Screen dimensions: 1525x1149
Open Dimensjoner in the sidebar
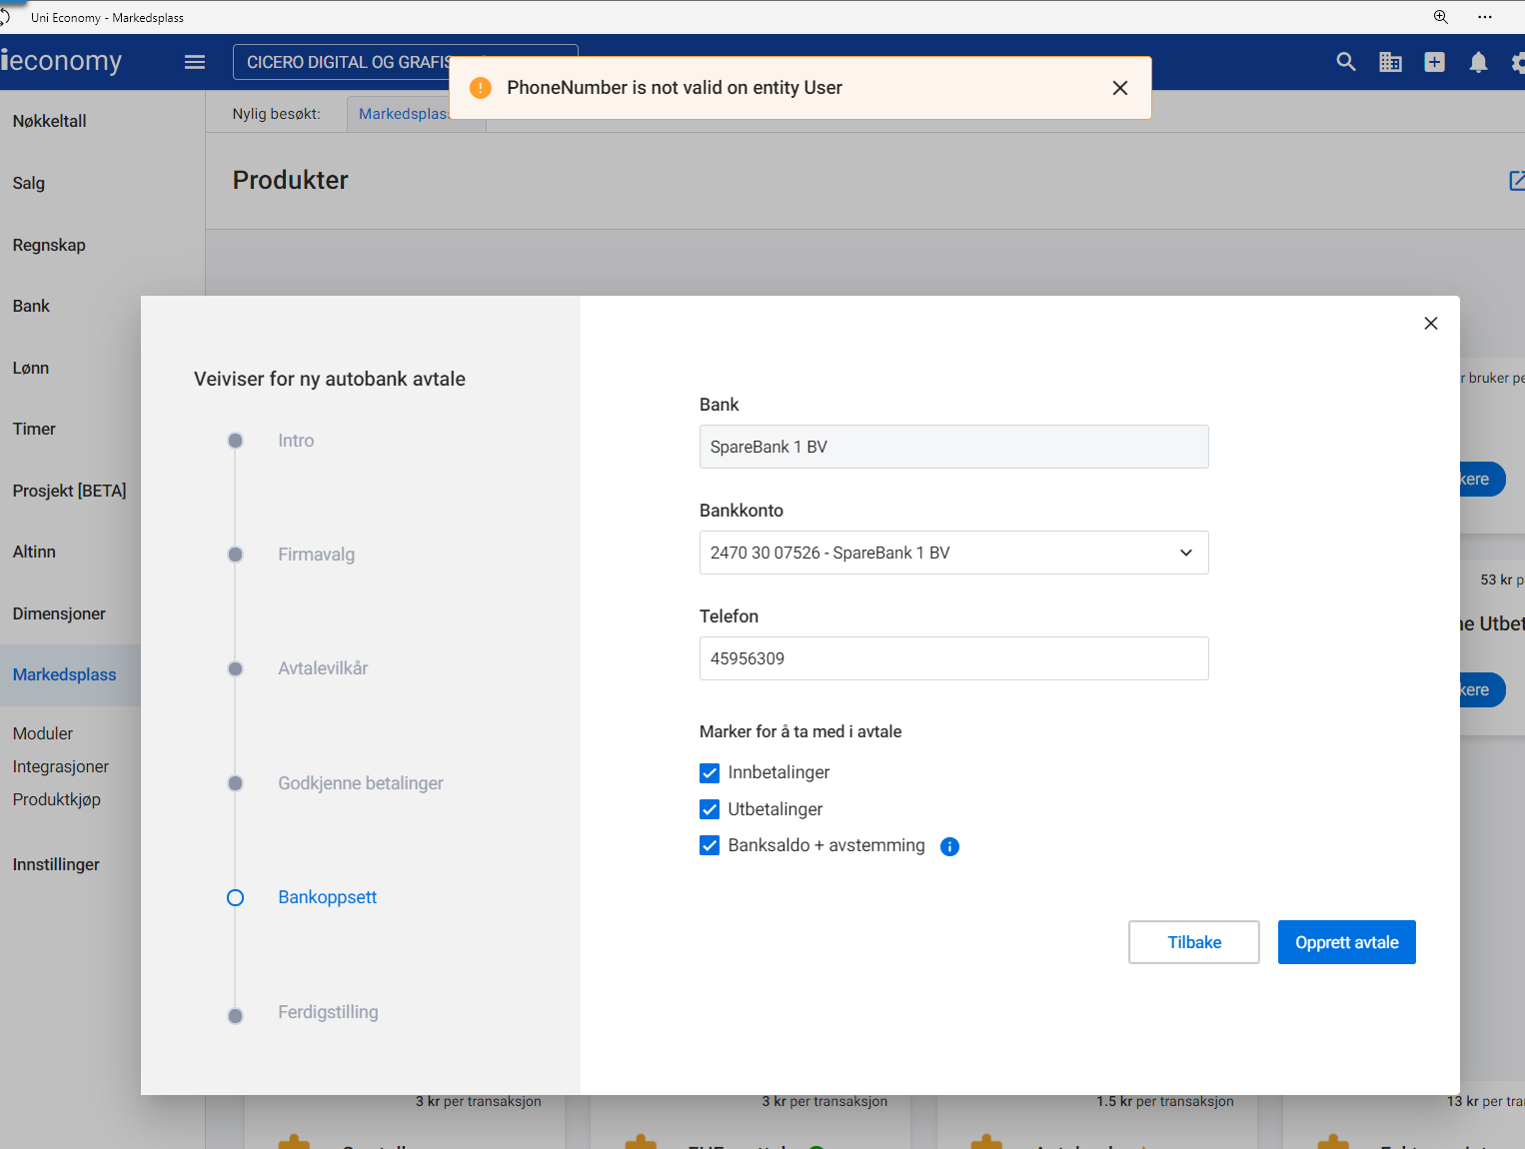tap(59, 613)
